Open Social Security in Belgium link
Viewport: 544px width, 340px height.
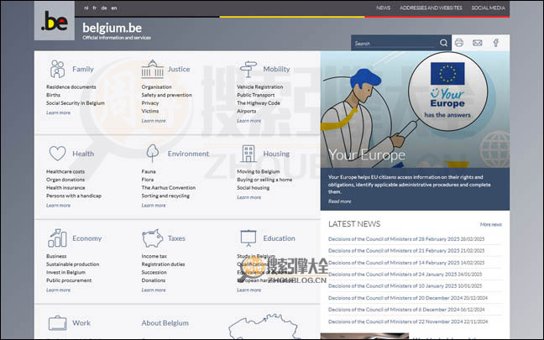[76, 102]
